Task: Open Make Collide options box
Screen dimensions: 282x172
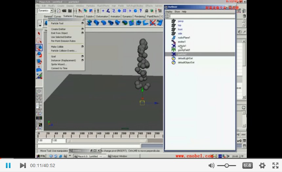Action: (x=82, y=47)
